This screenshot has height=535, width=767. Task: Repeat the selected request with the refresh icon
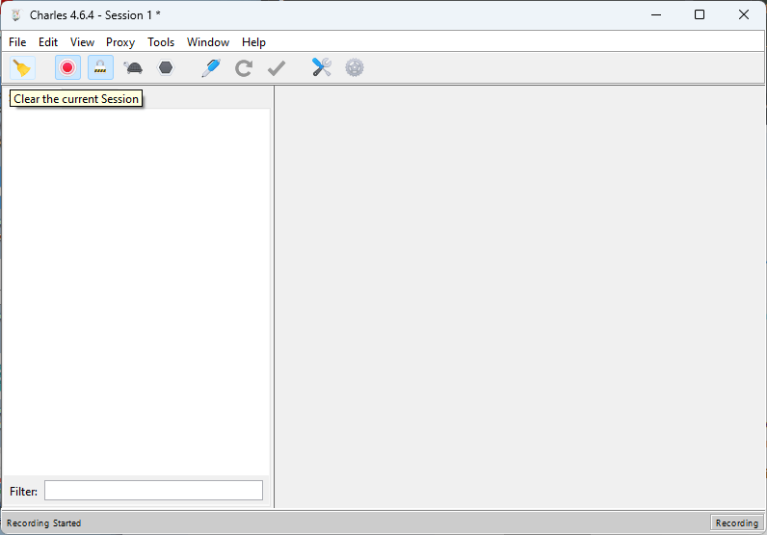tap(244, 67)
